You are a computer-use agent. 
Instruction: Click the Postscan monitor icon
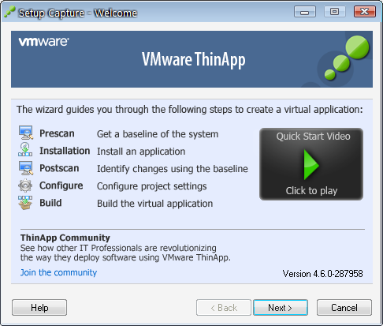coord(26,168)
